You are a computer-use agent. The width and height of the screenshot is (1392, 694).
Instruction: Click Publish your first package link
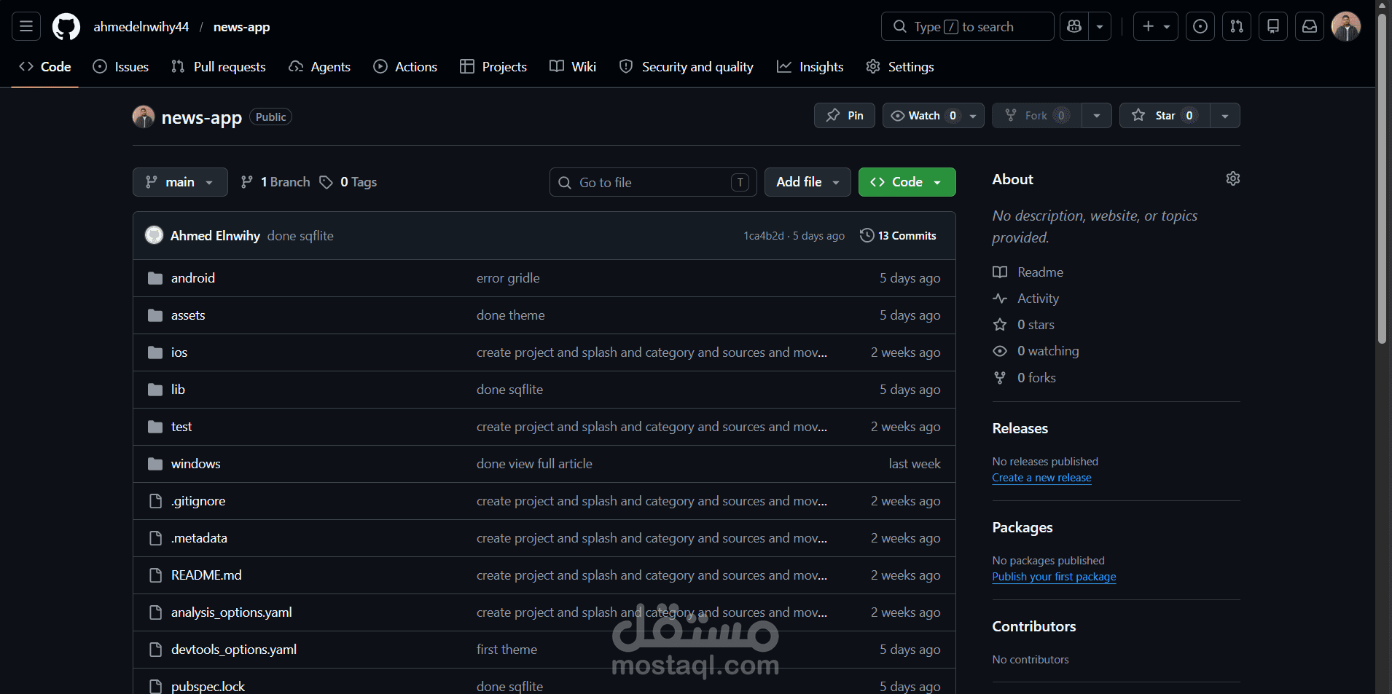[x=1054, y=577]
